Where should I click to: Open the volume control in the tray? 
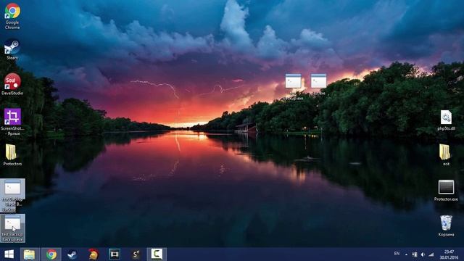(423, 254)
